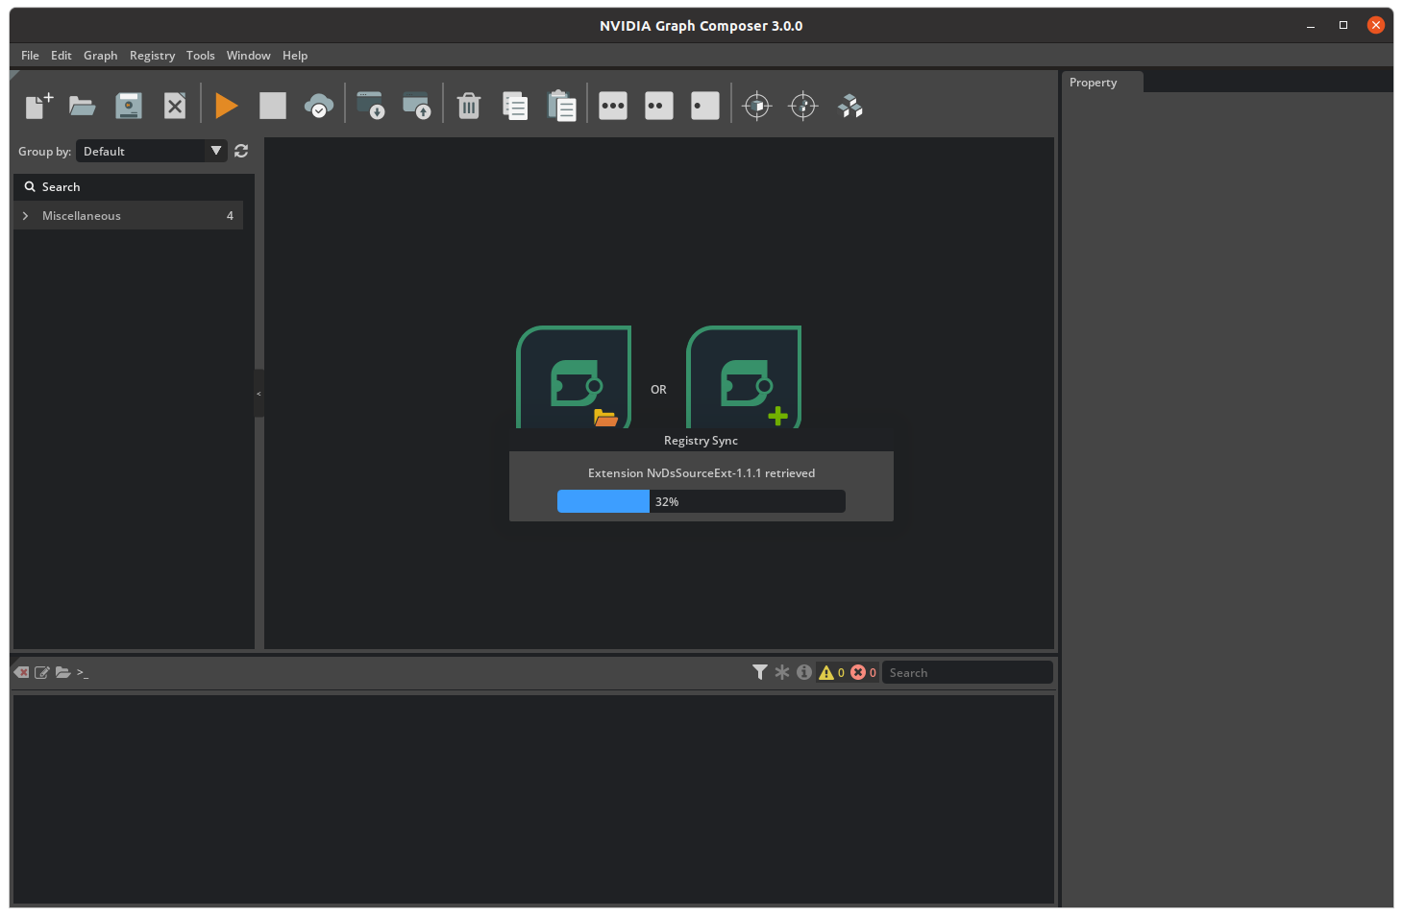Screen dimensions: 1403x917
Task: Minimize the Graph Composer window
Action: tap(1311, 26)
